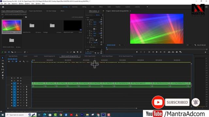
Task: Go to Out point in Program monitor
Action: pyautogui.click(x=164, y=52)
